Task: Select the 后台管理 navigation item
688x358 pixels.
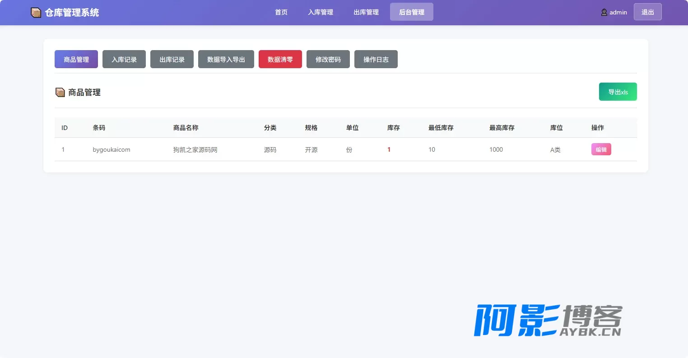Action: [412, 12]
